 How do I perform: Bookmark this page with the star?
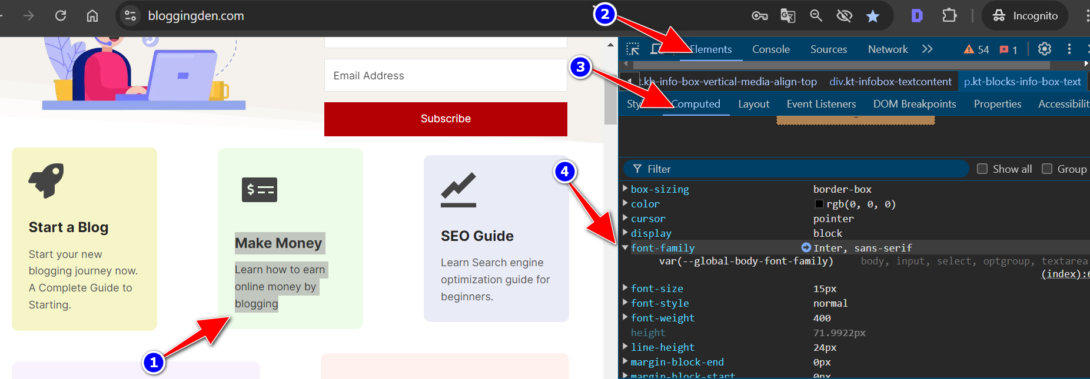tap(873, 16)
